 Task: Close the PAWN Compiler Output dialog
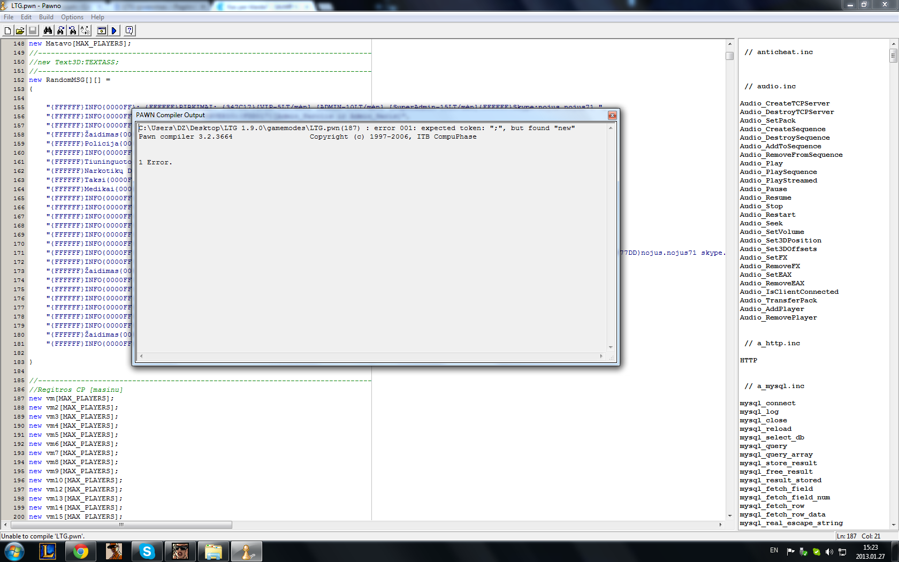click(612, 116)
